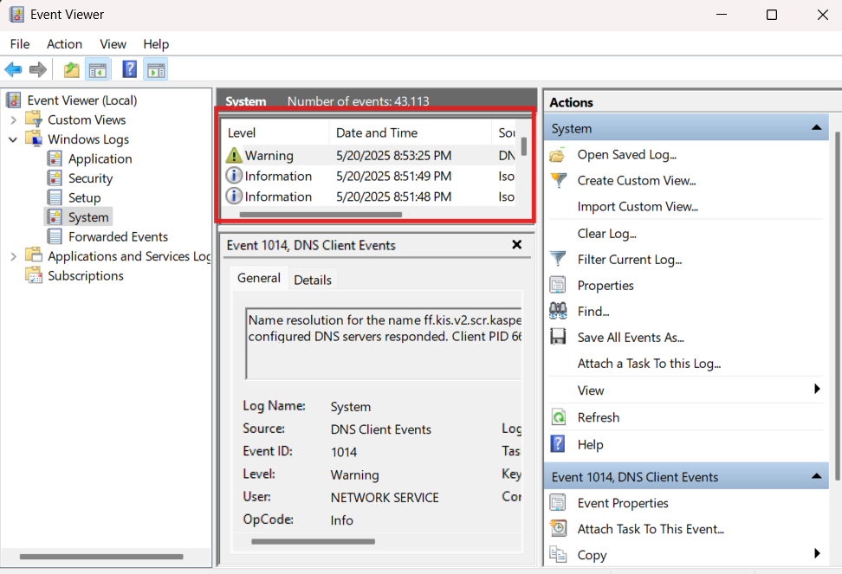842x574 pixels.
Task: Click the Open Saved Log folder icon
Action: pos(559,155)
